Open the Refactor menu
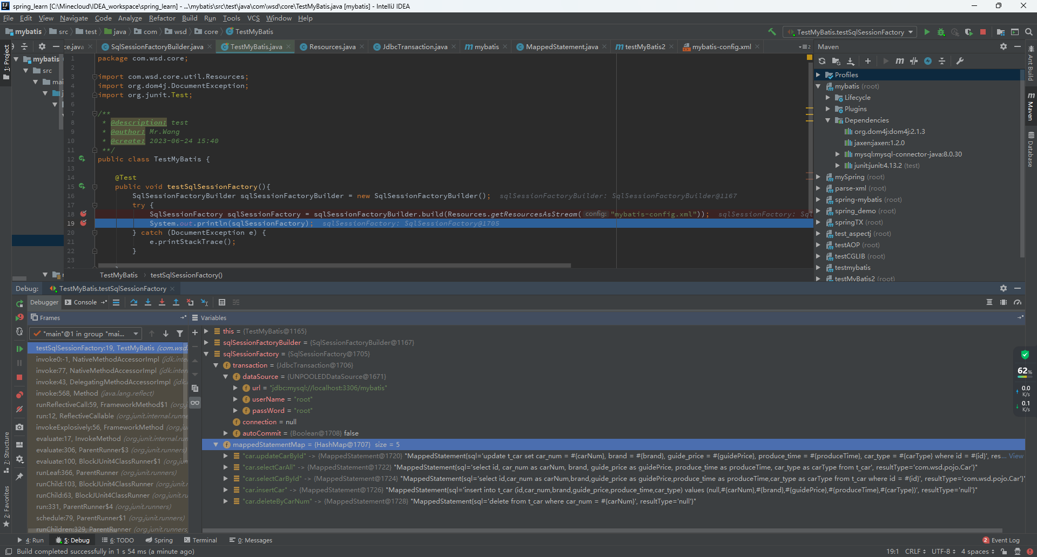This screenshot has height=557, width=1037. [x=162, y=18]
